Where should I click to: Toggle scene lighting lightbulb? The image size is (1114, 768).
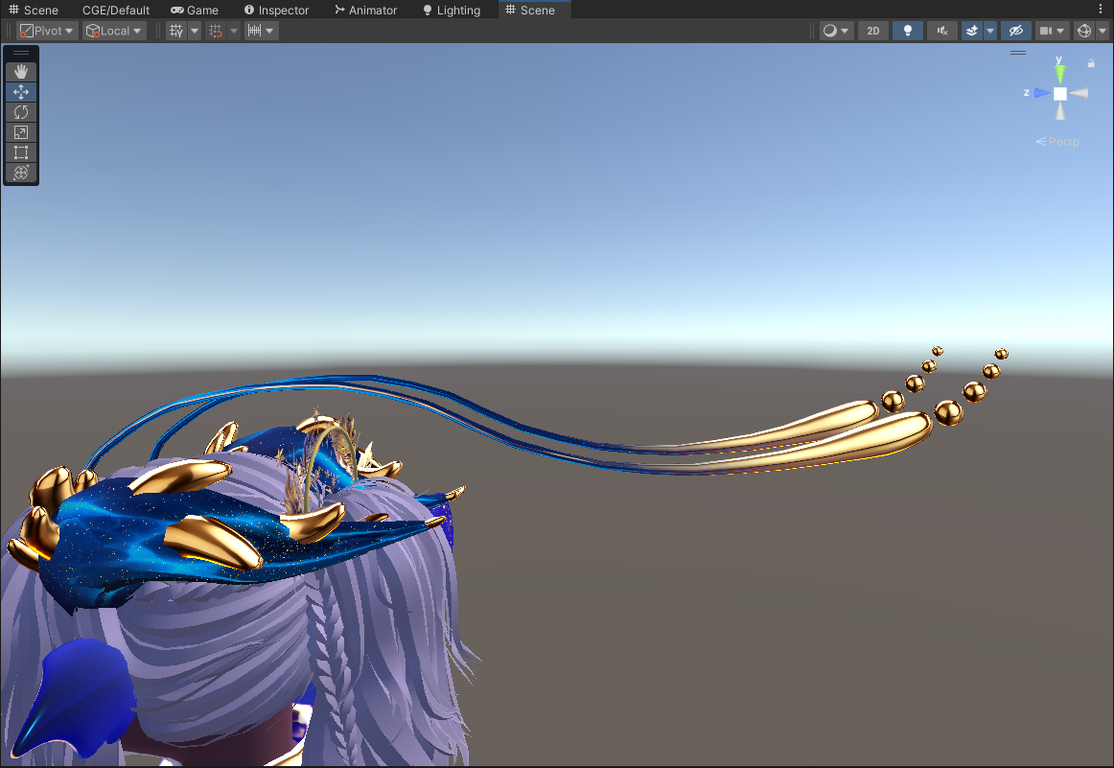point(907,31)
